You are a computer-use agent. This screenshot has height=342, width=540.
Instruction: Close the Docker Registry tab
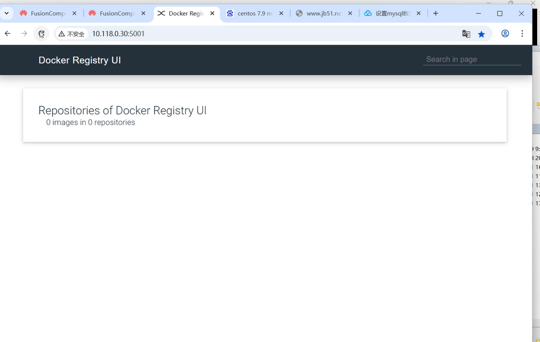point(212,14)
